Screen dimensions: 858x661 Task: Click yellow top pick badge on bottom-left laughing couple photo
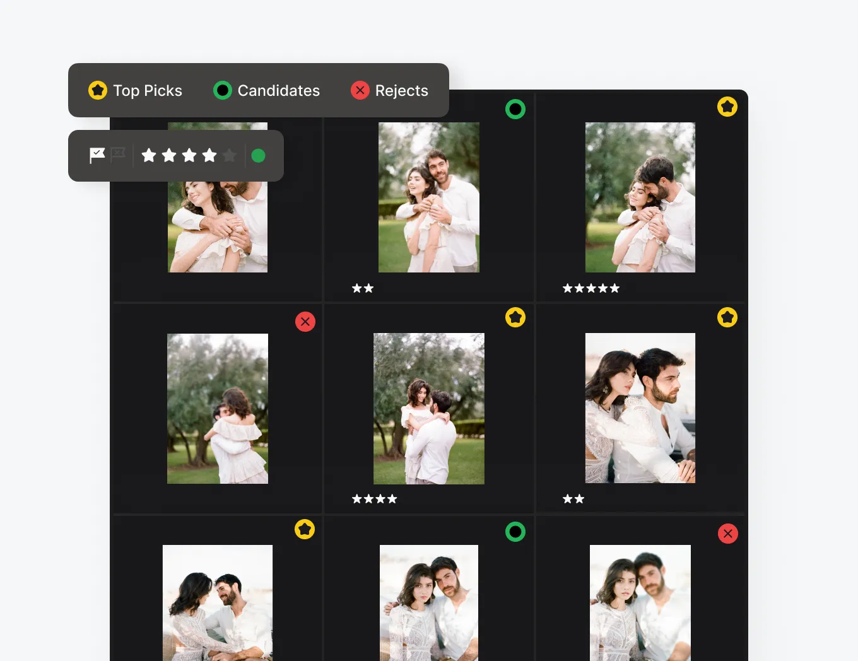point(305,529)
